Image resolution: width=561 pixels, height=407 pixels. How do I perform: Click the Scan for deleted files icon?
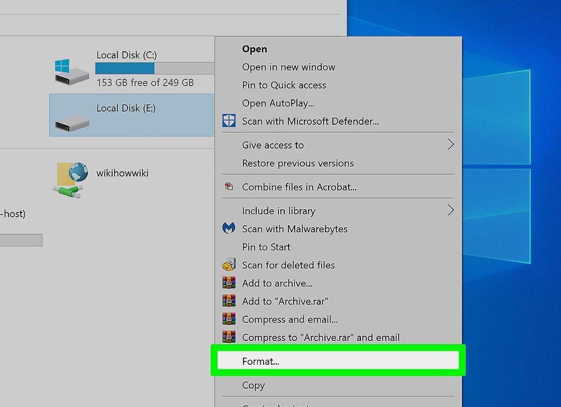click(229, 264)
